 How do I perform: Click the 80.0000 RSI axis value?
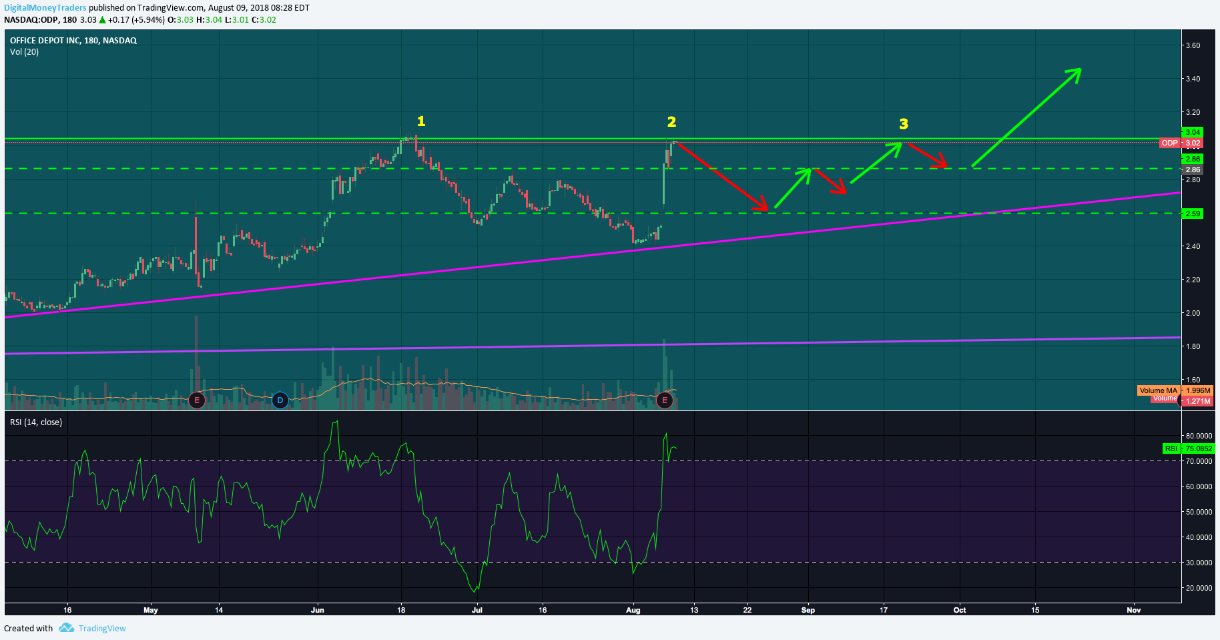(1199, 436)
